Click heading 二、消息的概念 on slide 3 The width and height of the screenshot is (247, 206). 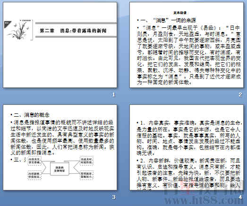coord(30,115)
